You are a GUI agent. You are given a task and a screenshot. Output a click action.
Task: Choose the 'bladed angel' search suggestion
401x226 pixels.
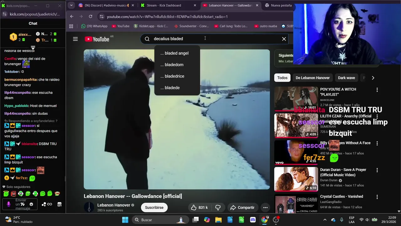[x=177, y=53]
